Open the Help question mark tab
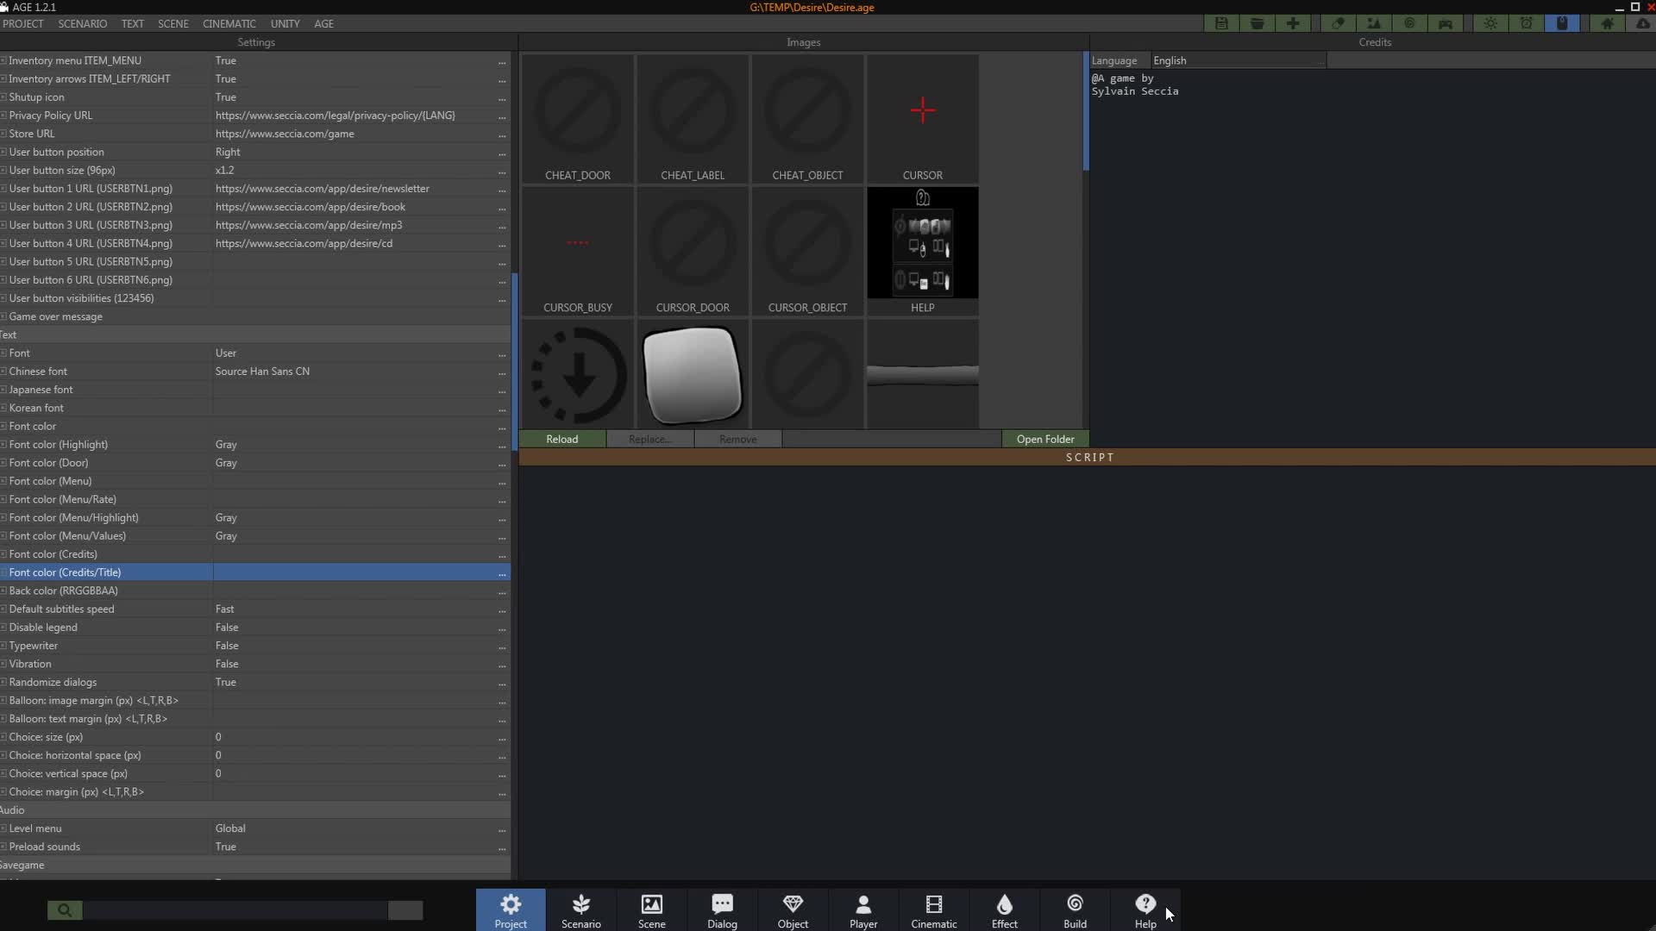Screen dimensions: 1656x931 [x=1145, y=910]
